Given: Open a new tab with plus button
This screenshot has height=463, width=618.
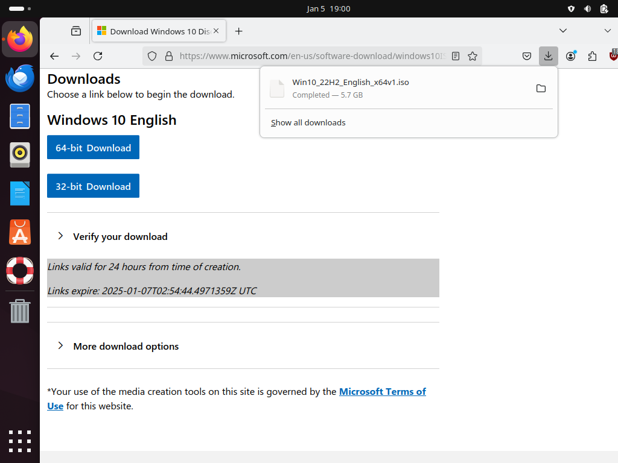Looking at the screenshot, I should point(239,31).
